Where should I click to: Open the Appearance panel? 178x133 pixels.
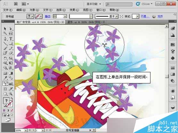click(x=173, y=91)
